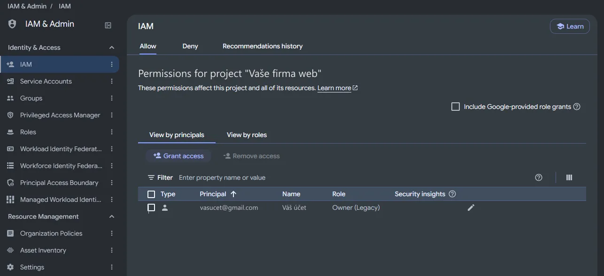The height and width of the screenshot is (276, 604).
Task: Select the View by principals tab
Action: pos(177,135)
